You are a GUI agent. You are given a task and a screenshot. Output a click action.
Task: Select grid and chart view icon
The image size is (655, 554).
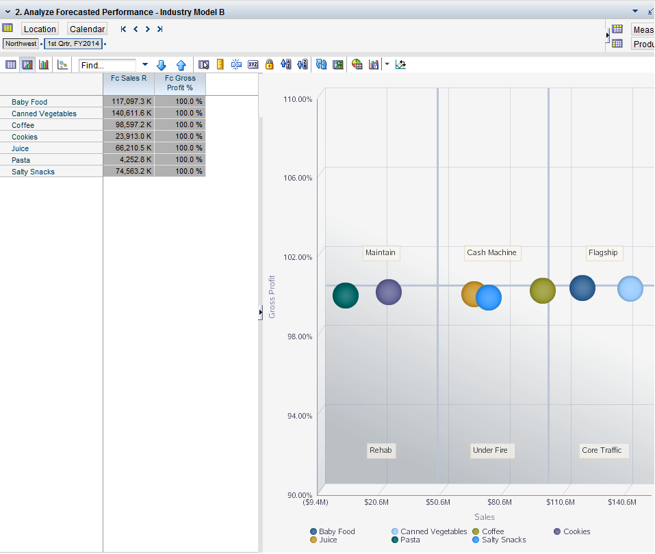pos(27,65)
